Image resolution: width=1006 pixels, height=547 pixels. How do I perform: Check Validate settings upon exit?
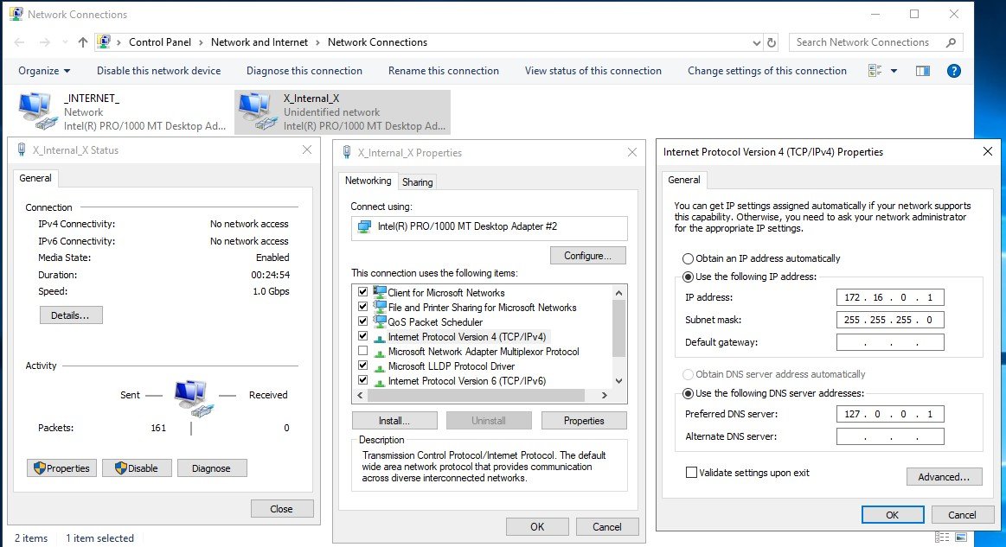coord(691,473)
